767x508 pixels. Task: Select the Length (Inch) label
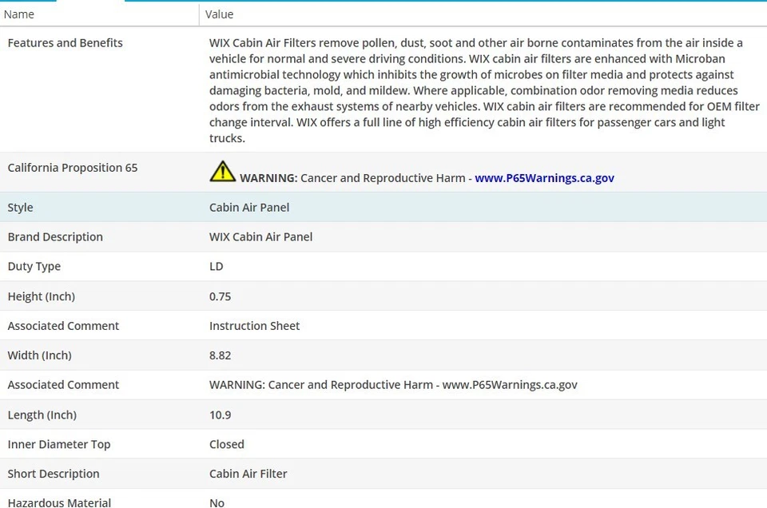point(42,415)
